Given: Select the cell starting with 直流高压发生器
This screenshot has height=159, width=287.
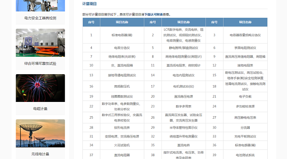Looking at the screenshot, I should click(184, 117).
